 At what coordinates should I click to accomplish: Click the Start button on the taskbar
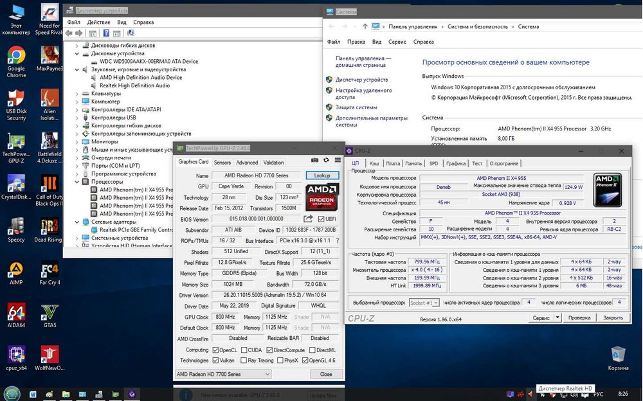pyautogui.click(x=11, y=394)
